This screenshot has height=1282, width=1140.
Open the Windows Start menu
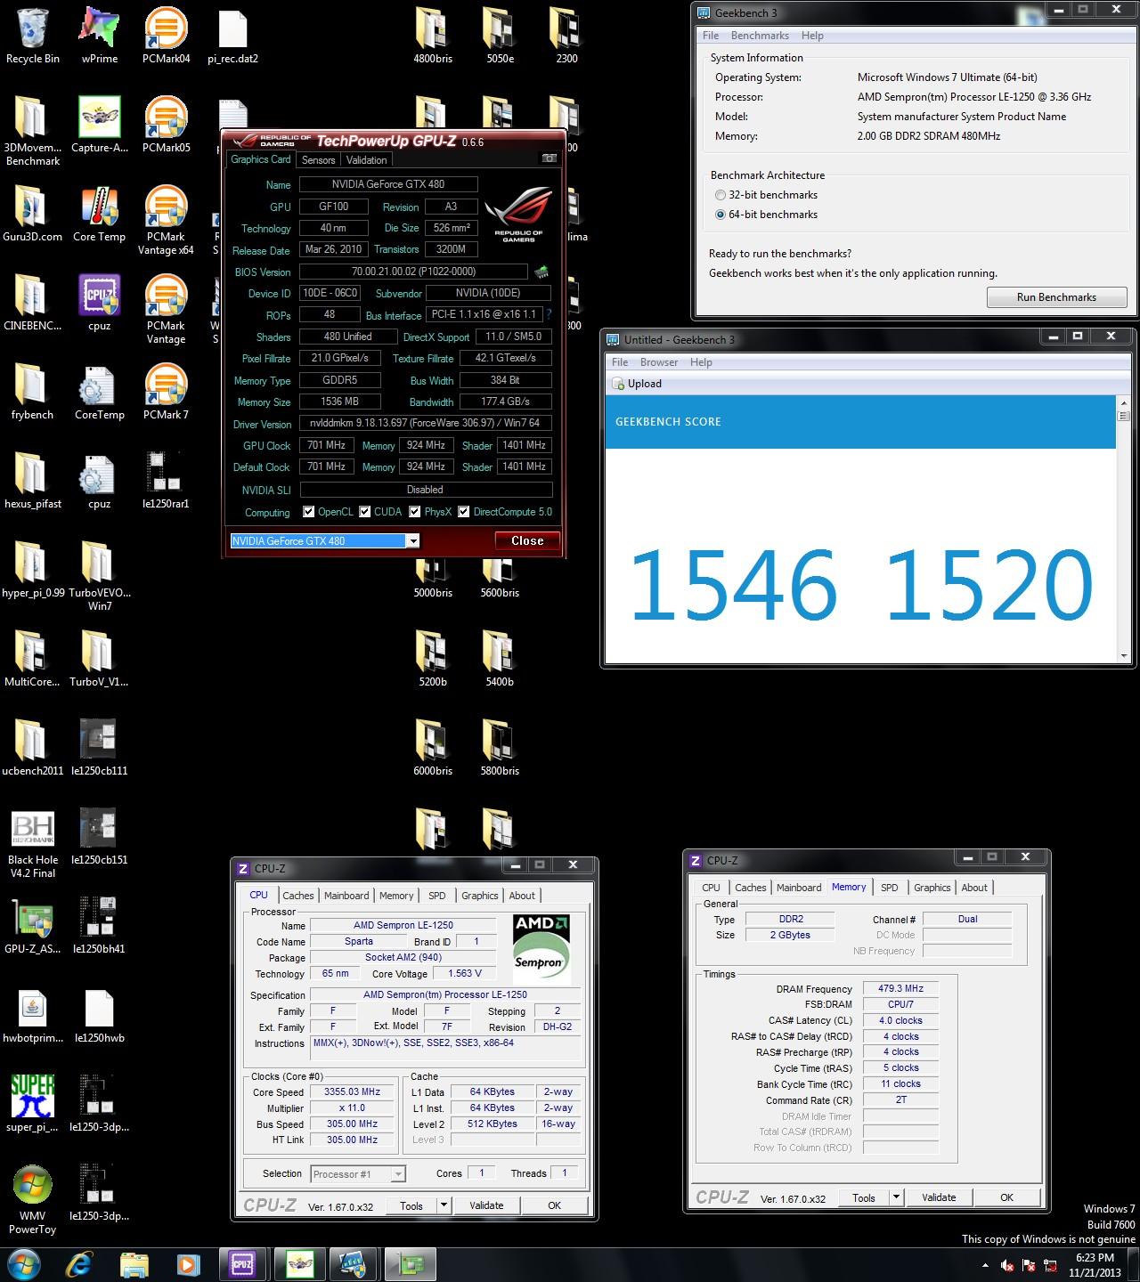click(x=22, y=1264)
